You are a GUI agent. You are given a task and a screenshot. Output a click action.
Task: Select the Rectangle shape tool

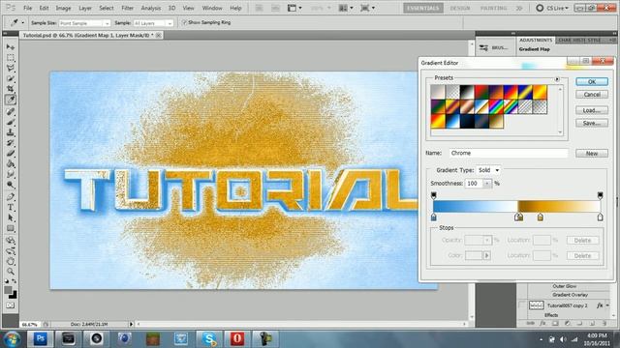tap(11, 228)
